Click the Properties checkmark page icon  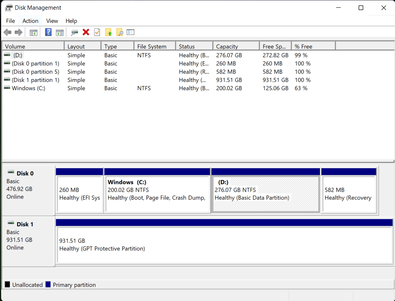pos(97,32)
